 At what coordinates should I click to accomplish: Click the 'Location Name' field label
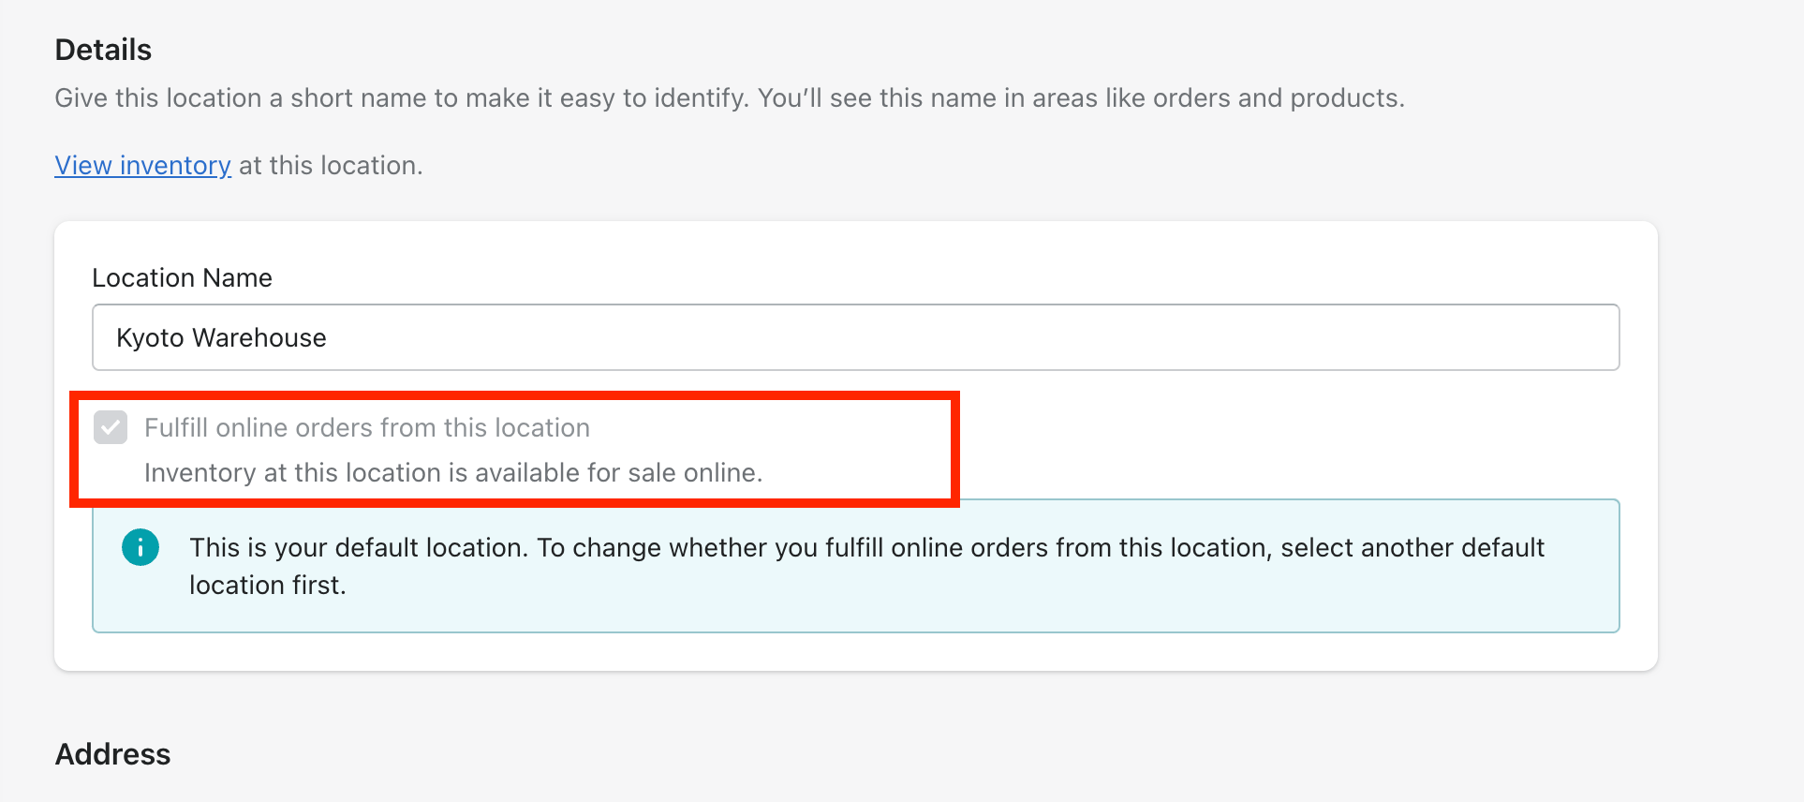pos(182,278)
